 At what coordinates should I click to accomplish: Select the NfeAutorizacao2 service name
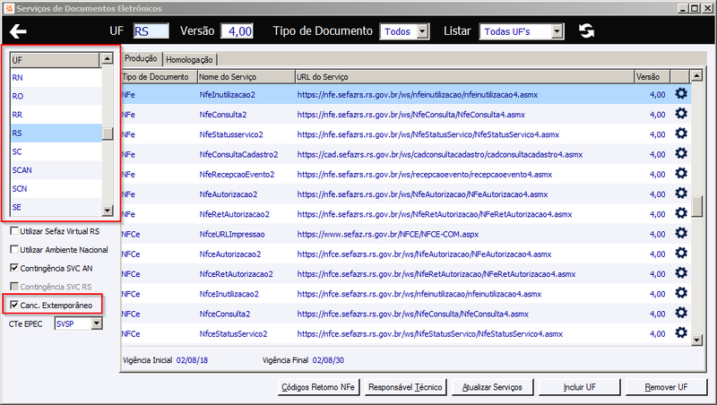pos(229,194)
